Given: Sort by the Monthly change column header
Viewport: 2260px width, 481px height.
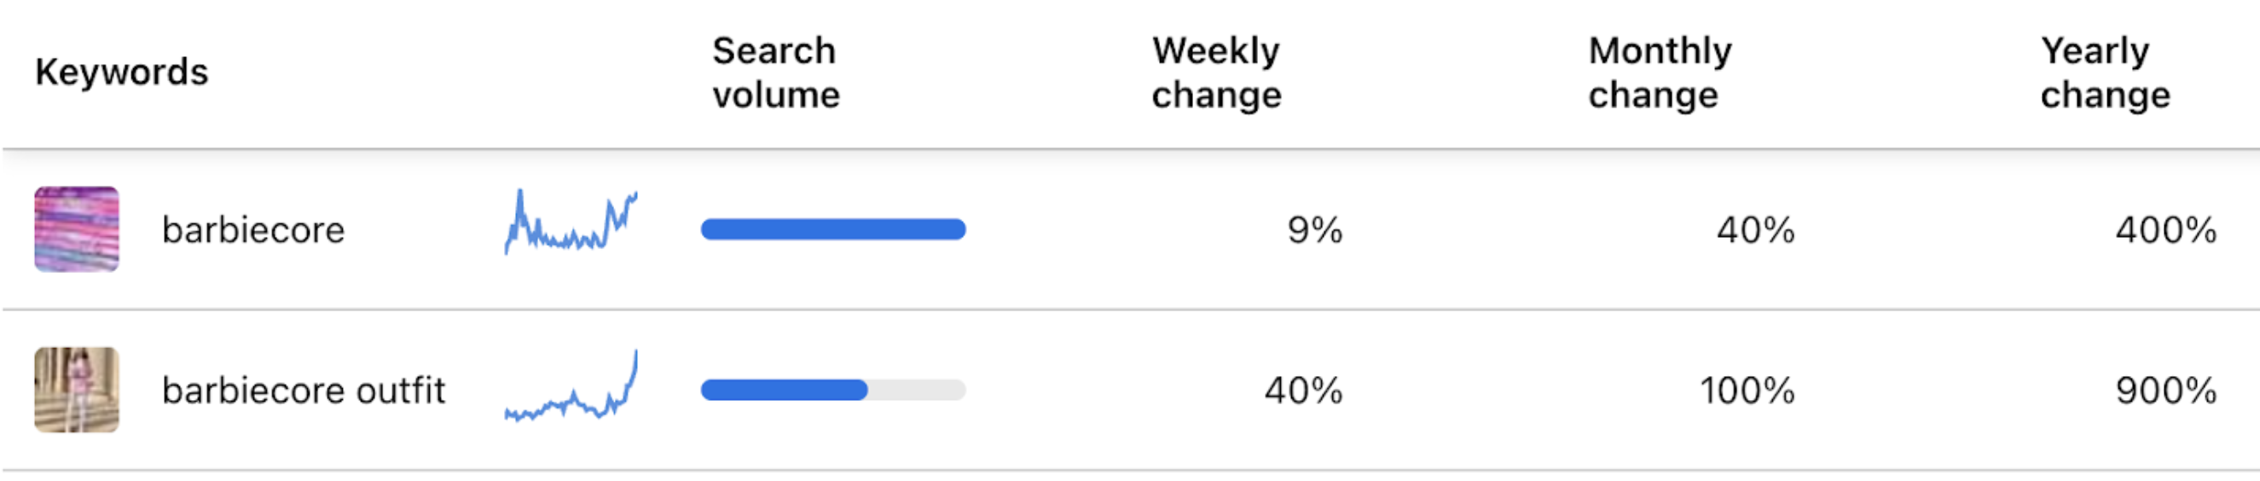Looking at the screenshot, I should (1660, 72).
